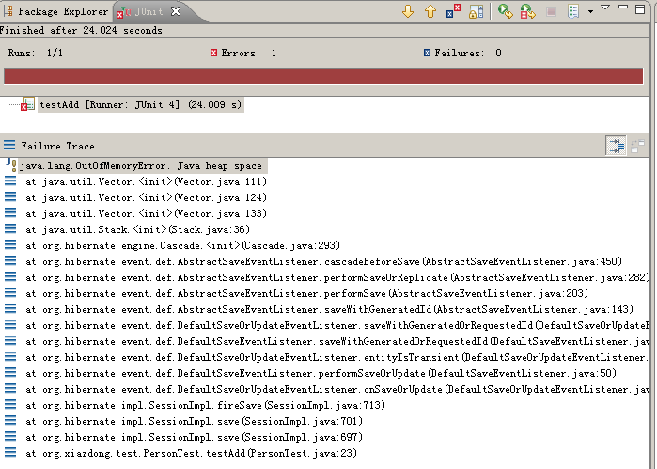Open JUnit view menu triangle
This screenshot has width=657, height=469.
pos(605,8)
